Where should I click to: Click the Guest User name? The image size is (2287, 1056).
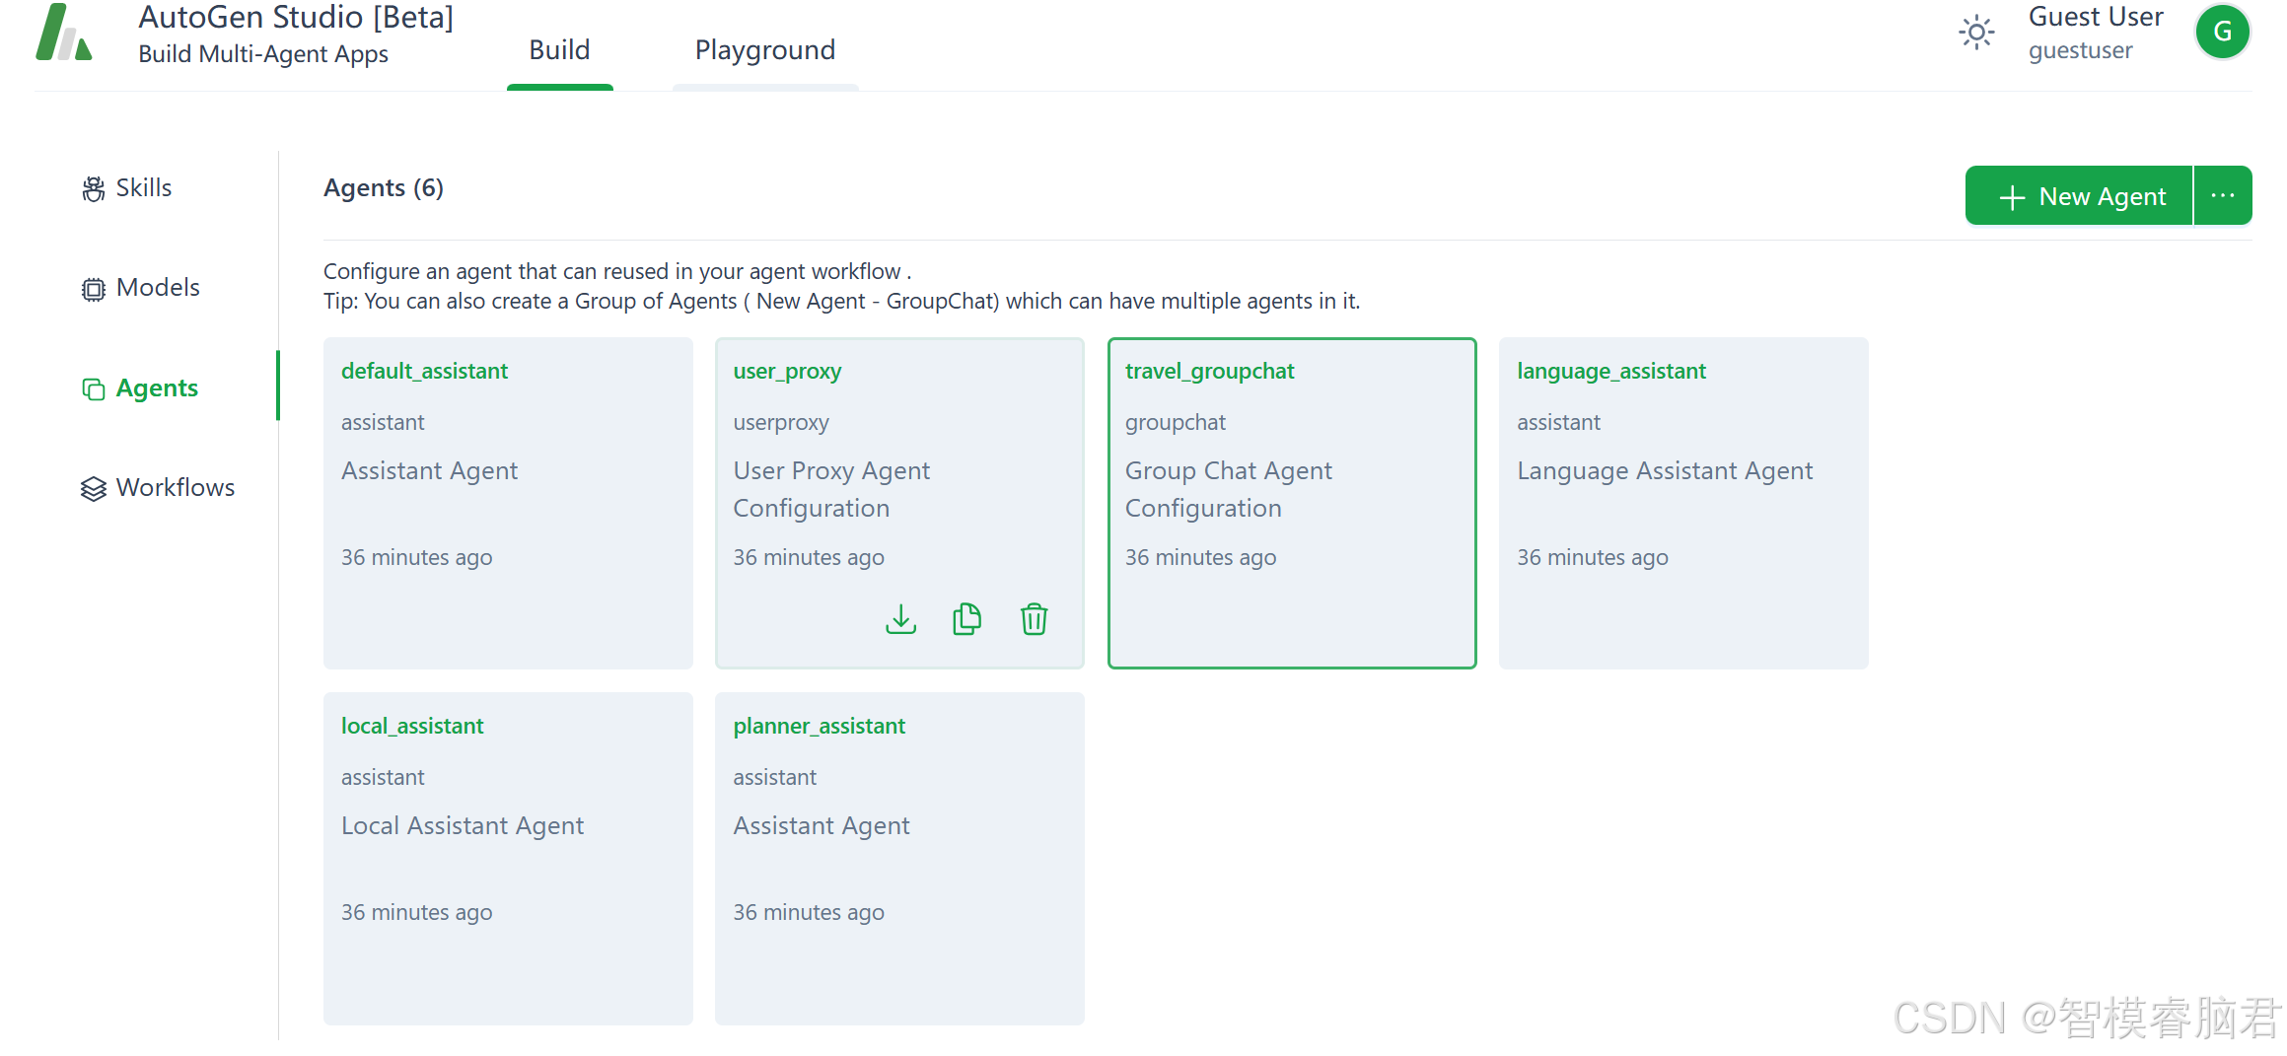pyautogui.click(x=2096, y=17)
